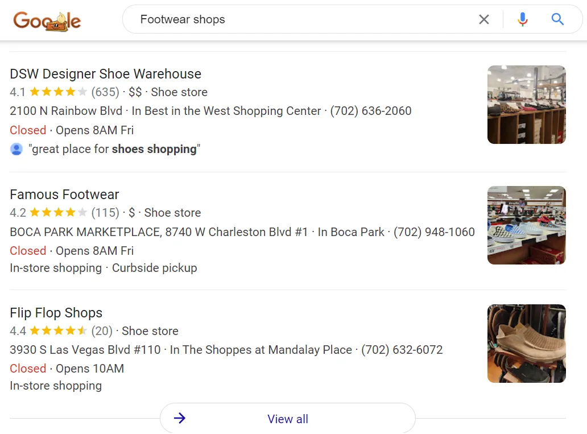Screen dimensions: 587x434
Task: Click Famous Footwear Charleston Blvd address text
Action: pos(159,232)
